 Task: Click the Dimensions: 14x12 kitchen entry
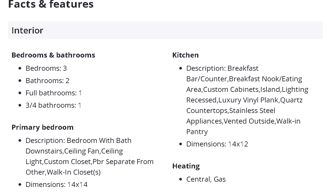pyautogui.click(x=217, y=144)
